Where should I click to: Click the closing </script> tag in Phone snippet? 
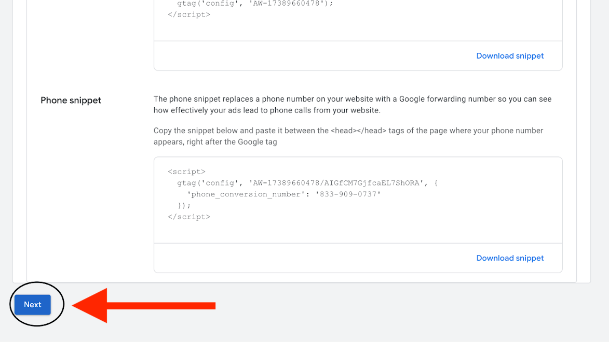189,217
